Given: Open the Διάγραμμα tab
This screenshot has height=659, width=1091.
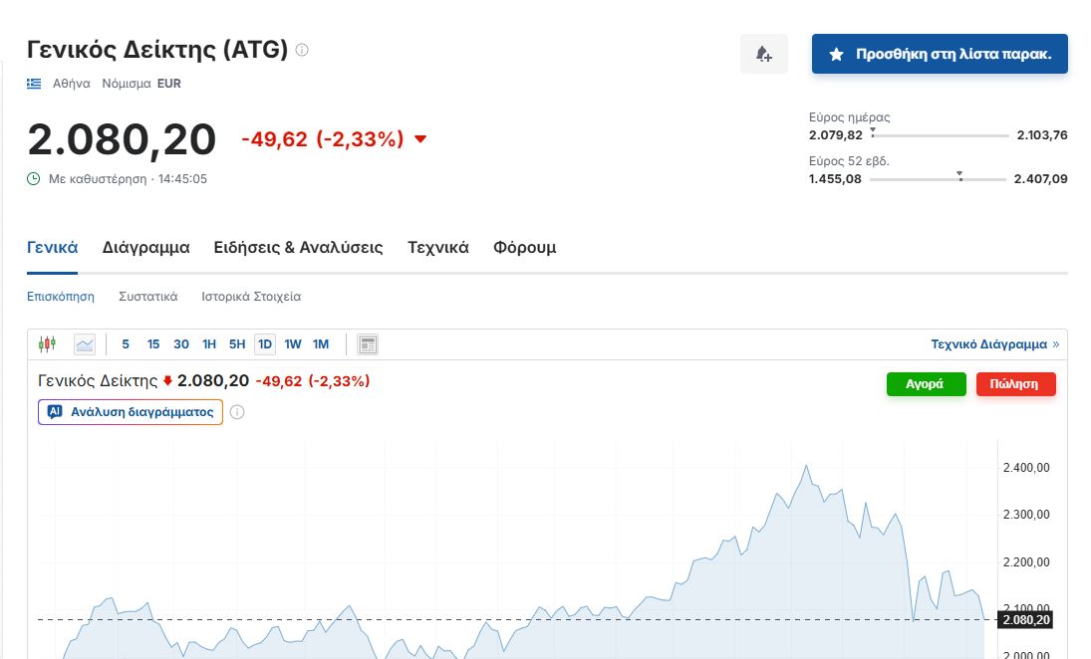Looking at the screenshot, I should coord(145,248).
